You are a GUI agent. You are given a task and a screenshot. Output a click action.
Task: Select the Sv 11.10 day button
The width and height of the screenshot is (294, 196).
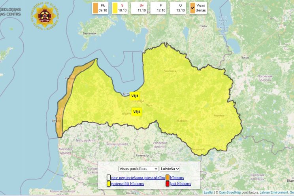[139, 8]
